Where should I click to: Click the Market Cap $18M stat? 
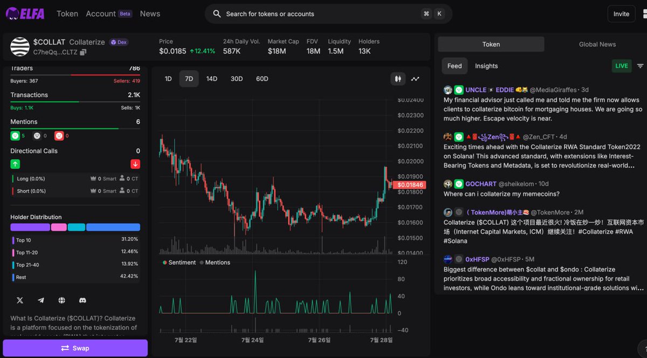tap(283, 46)
